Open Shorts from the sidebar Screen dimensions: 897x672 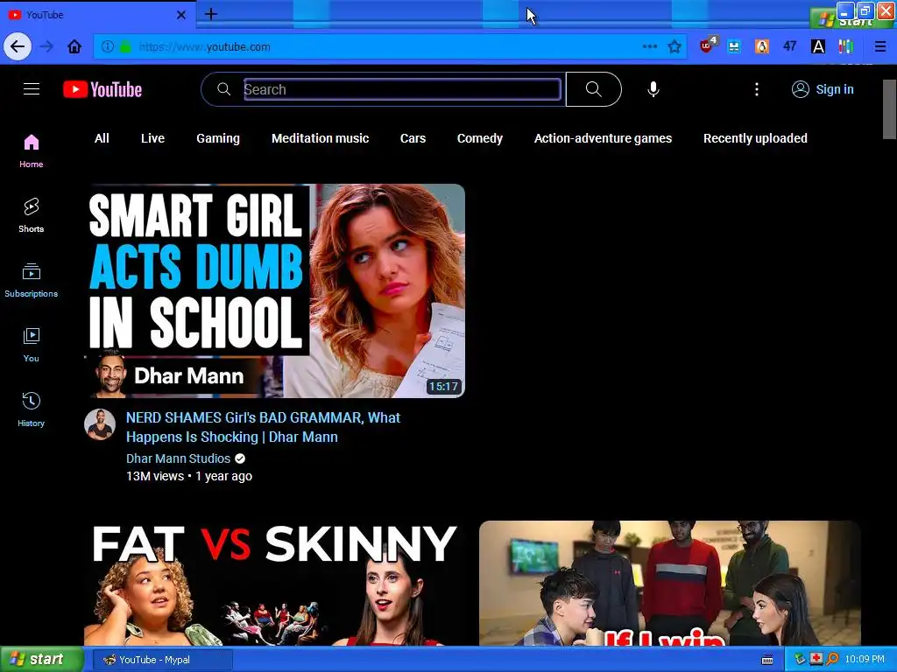pyautogui.click(x=31, y=215)
